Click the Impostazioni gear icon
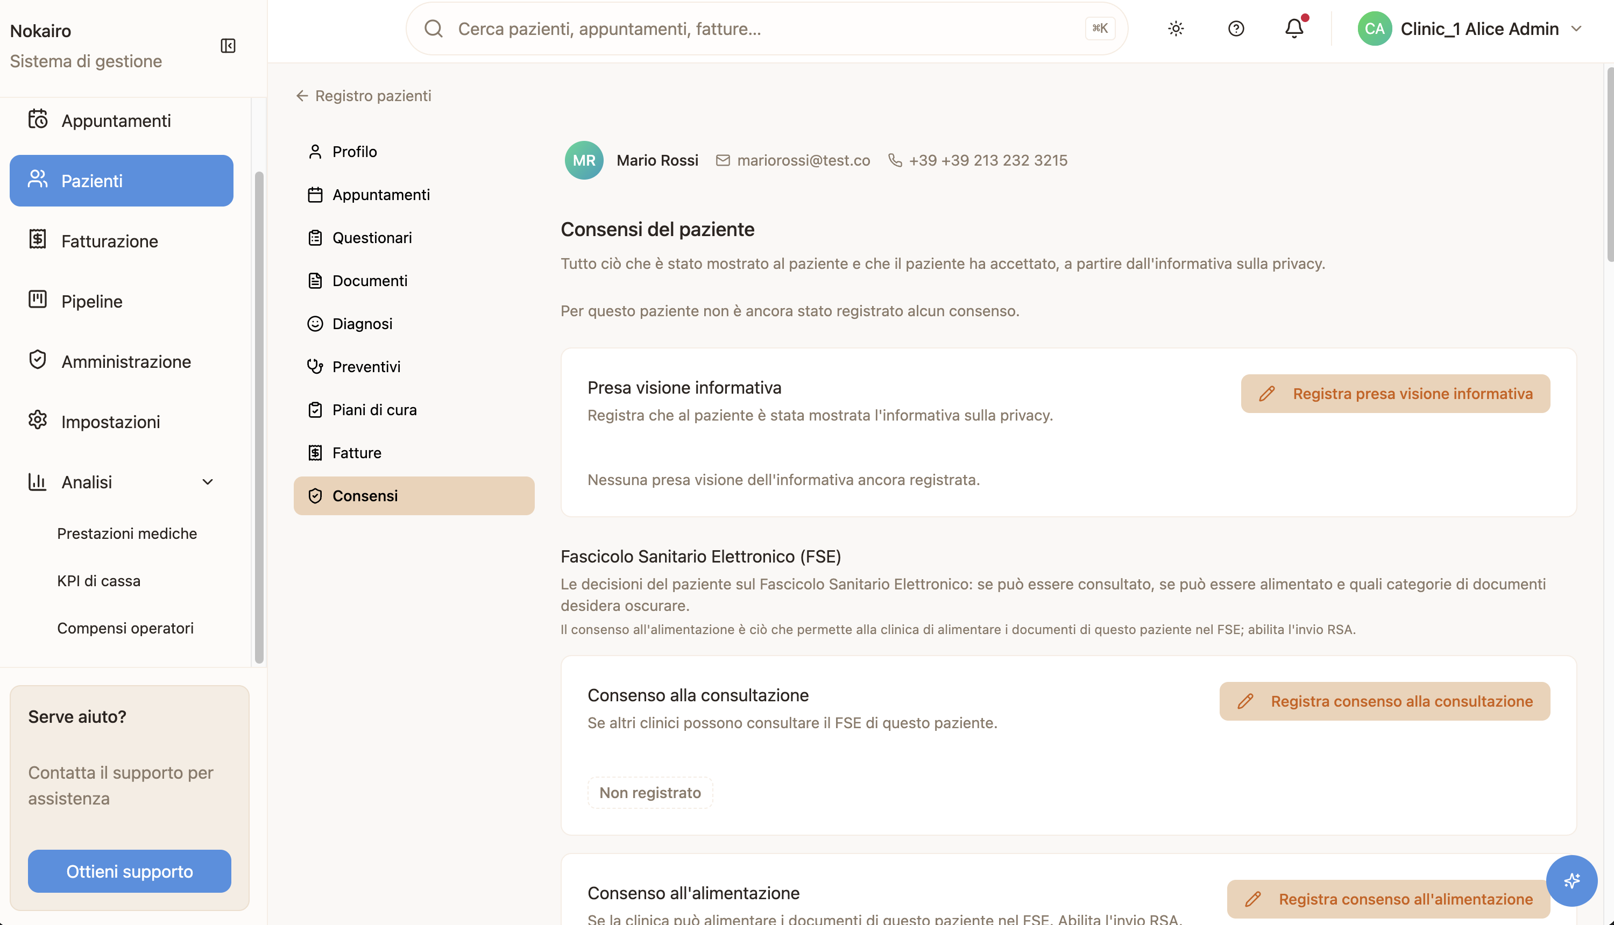 click(38, 420)
